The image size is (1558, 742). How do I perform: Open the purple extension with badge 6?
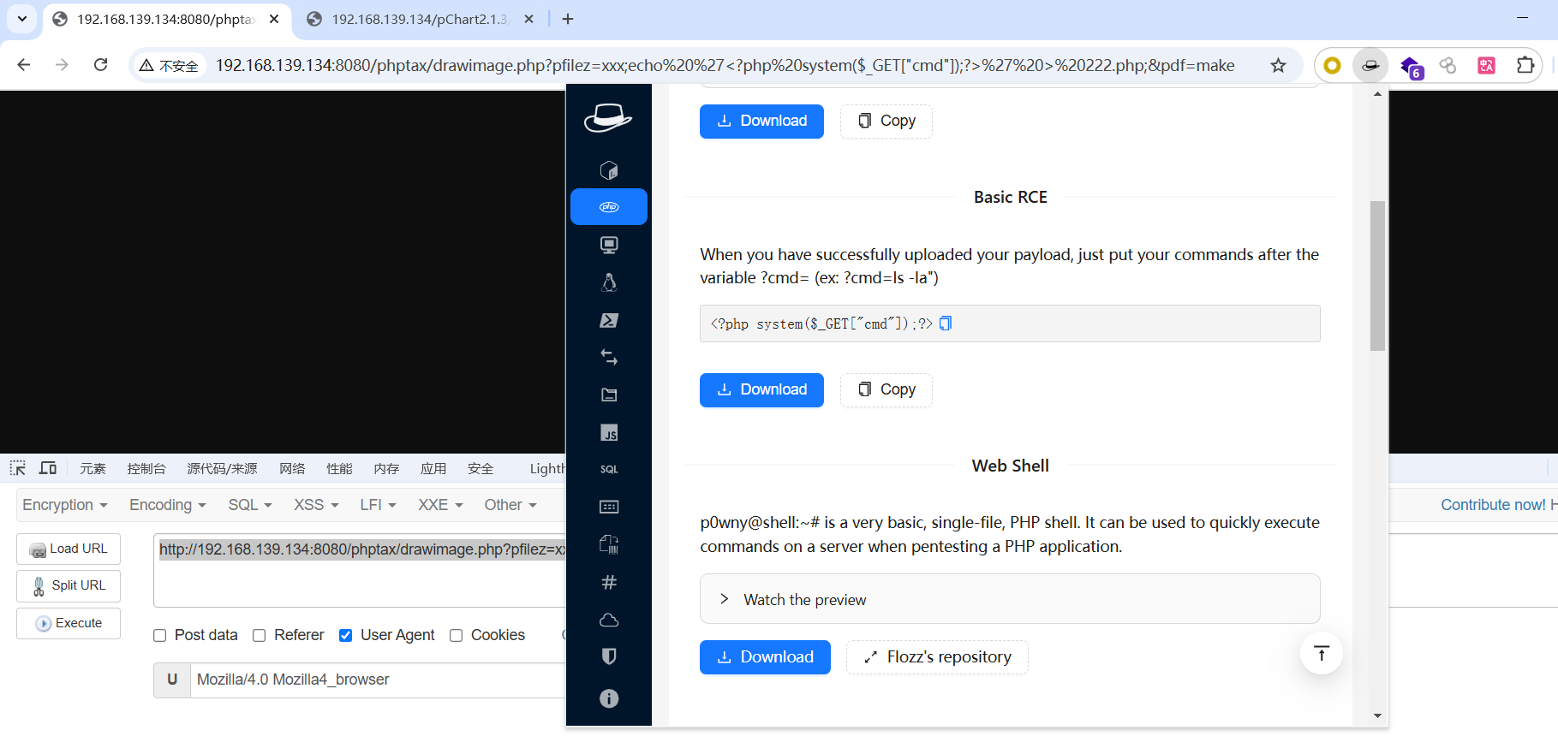[x=1410, y=66]
